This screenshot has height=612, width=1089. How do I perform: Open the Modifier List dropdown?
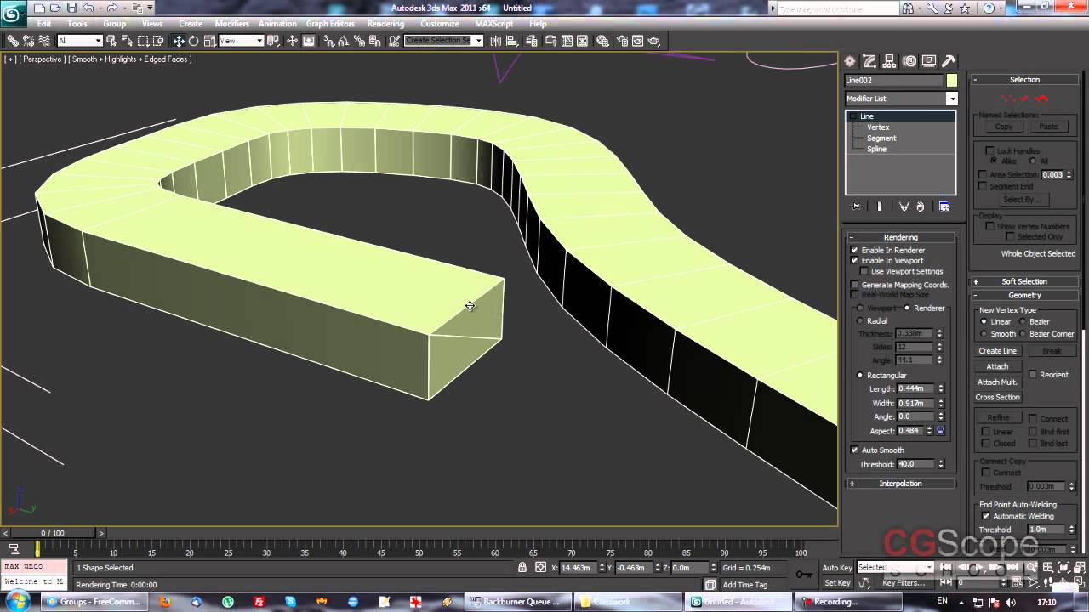(x=951, y=99)
